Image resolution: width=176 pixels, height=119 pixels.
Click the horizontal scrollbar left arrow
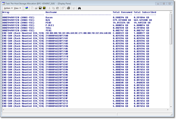click(3, 110)
